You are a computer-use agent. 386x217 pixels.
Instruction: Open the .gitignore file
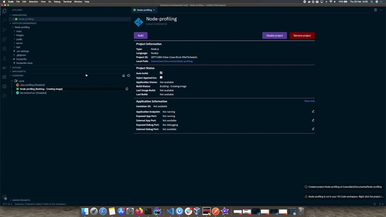[21, 55]
